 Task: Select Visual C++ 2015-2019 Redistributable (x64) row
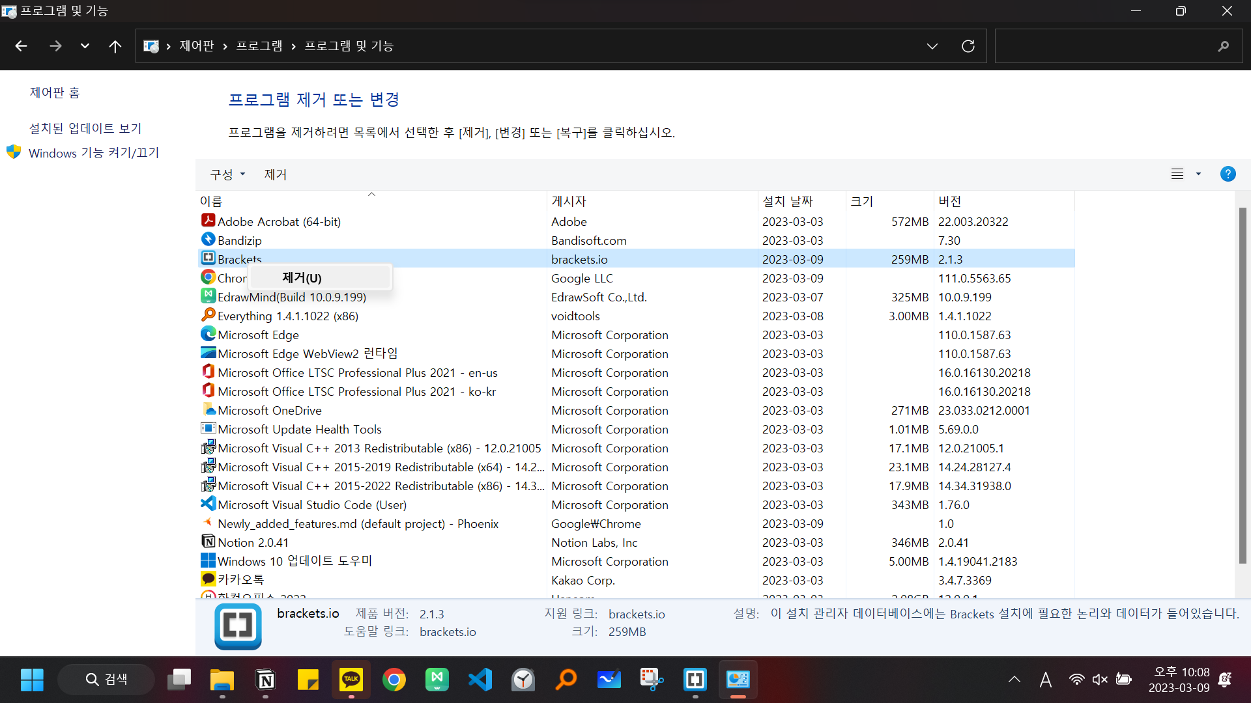pos(636,467)
